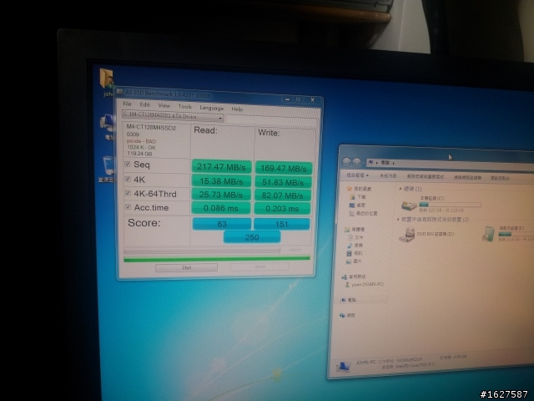Viewport: 534px width, 401px height.
Task: Select Computer in Explorer sidebar
Action: 348,300
